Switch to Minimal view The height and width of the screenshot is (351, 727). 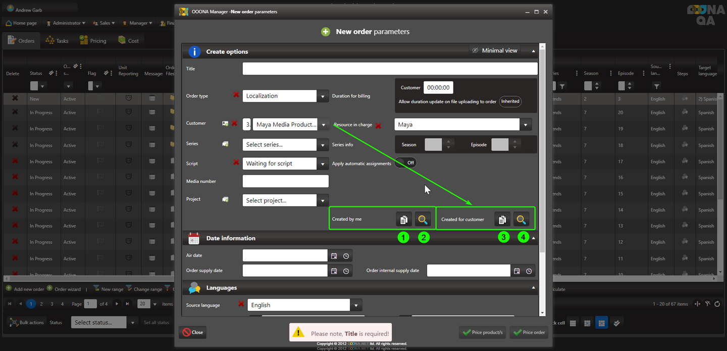pyautogui.click(x=494, y=50)
